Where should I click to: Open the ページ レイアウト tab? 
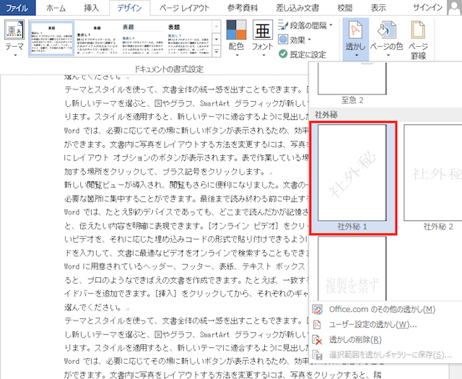(185, 8)
